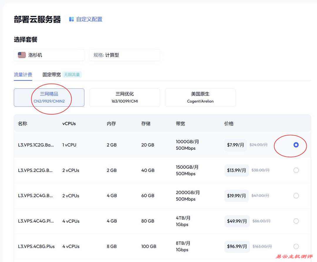Expand the plan selection table area
This screenshot has width=317, height=262.
(162, 188)
